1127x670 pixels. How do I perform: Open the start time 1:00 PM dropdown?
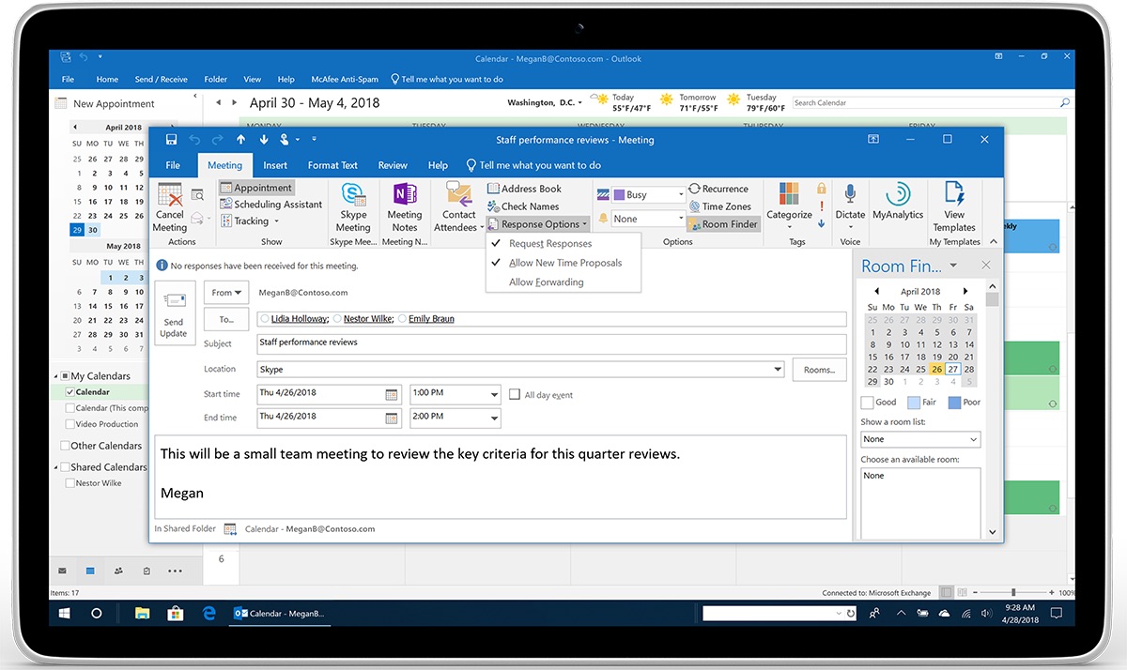coord(494,395)
